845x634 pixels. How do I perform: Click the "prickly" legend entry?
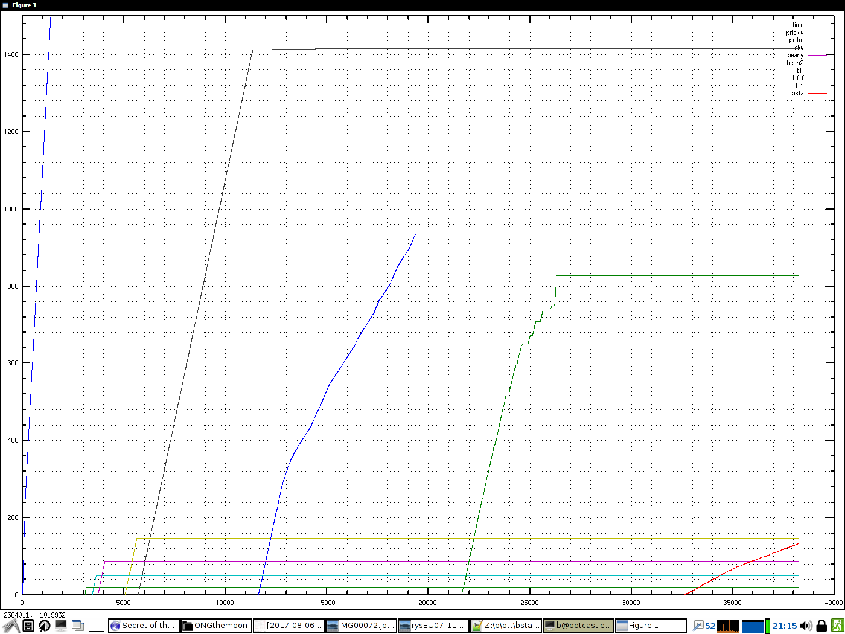pos(795,33)
